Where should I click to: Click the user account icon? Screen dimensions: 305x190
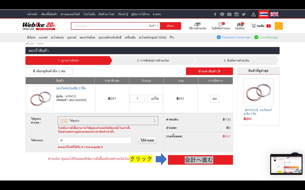click(253, 14)
